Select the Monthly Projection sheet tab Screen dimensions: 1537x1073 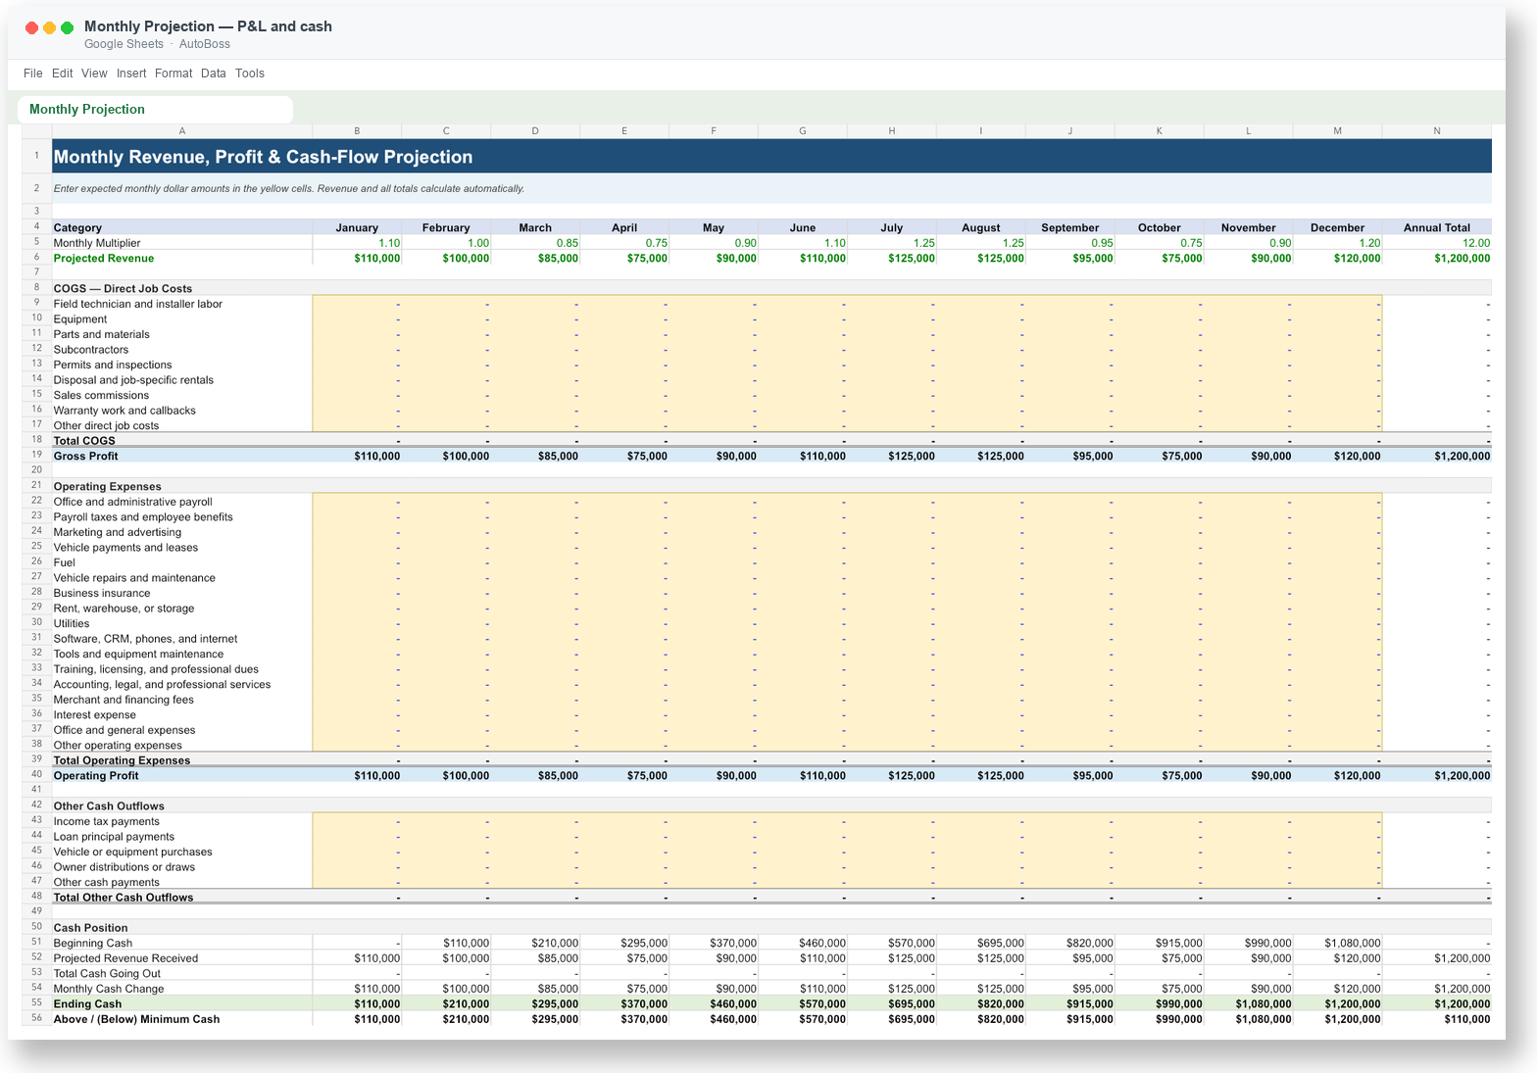pos(156,110)
